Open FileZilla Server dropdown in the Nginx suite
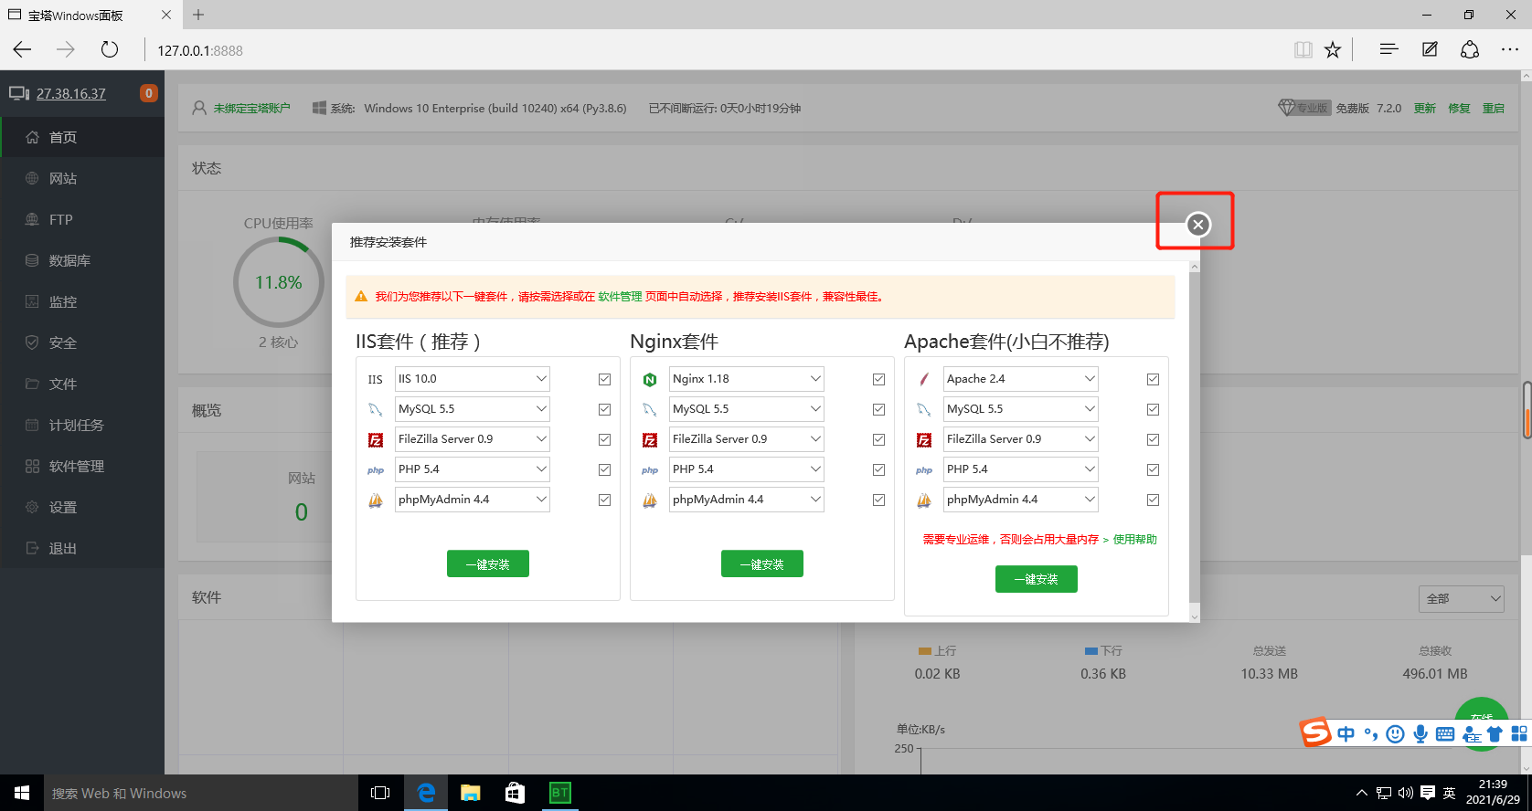The width and height of the screenshot is (1532, 811). 747,439
